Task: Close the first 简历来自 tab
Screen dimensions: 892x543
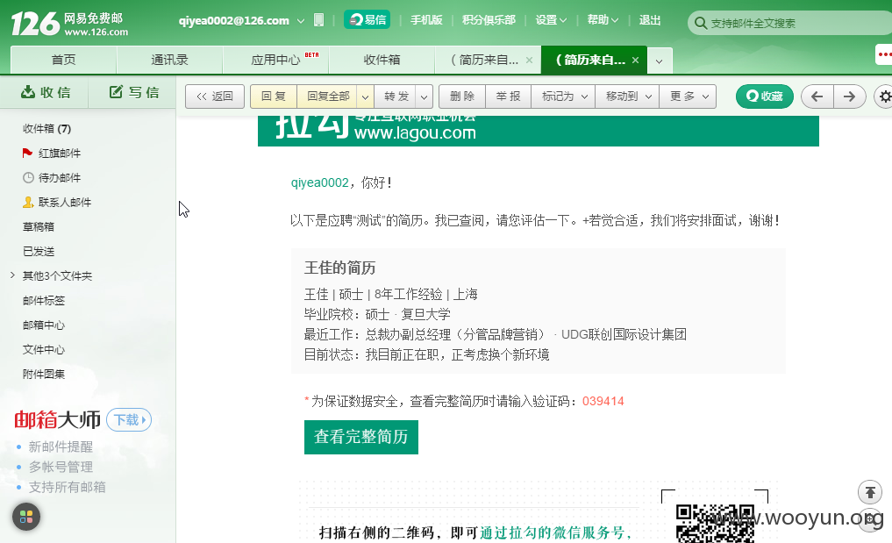Action: pos(529,61)
